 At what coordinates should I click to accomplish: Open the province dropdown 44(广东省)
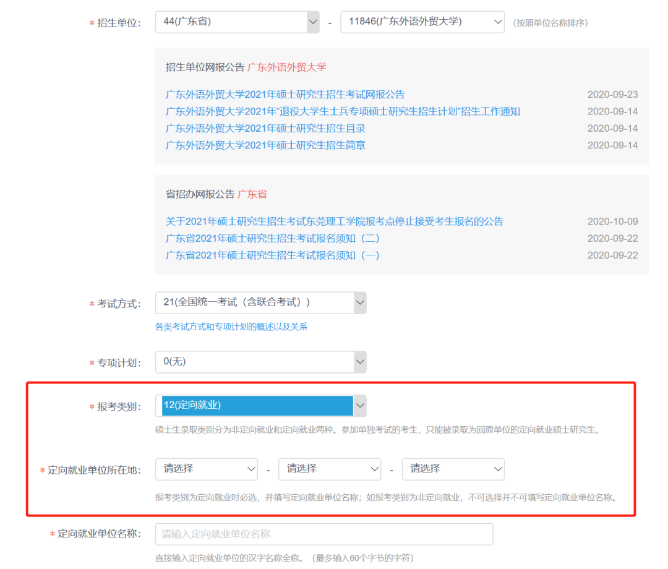click(237, 22)
